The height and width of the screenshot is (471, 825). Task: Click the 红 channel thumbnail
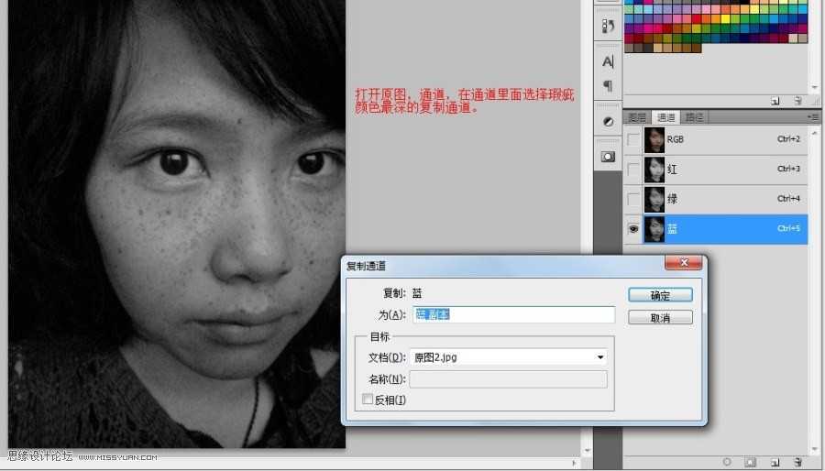point(654,170)
